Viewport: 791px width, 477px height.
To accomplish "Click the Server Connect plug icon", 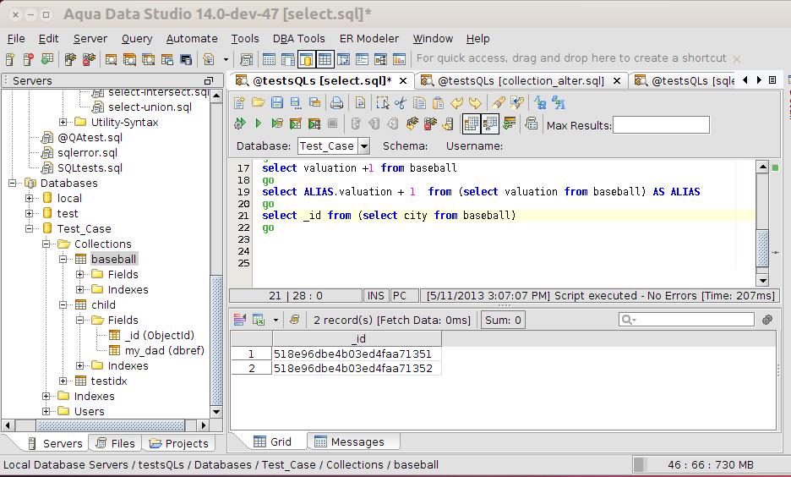I will 70,59.
